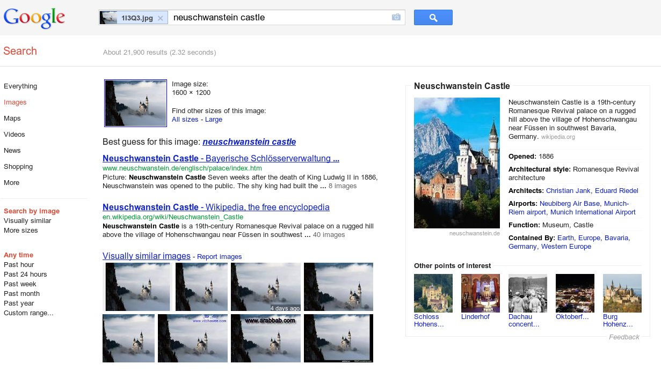Open the Linderhof point of interest thumbnail
The width and height of the screenshot is (661, 371).
pos(480,293)
